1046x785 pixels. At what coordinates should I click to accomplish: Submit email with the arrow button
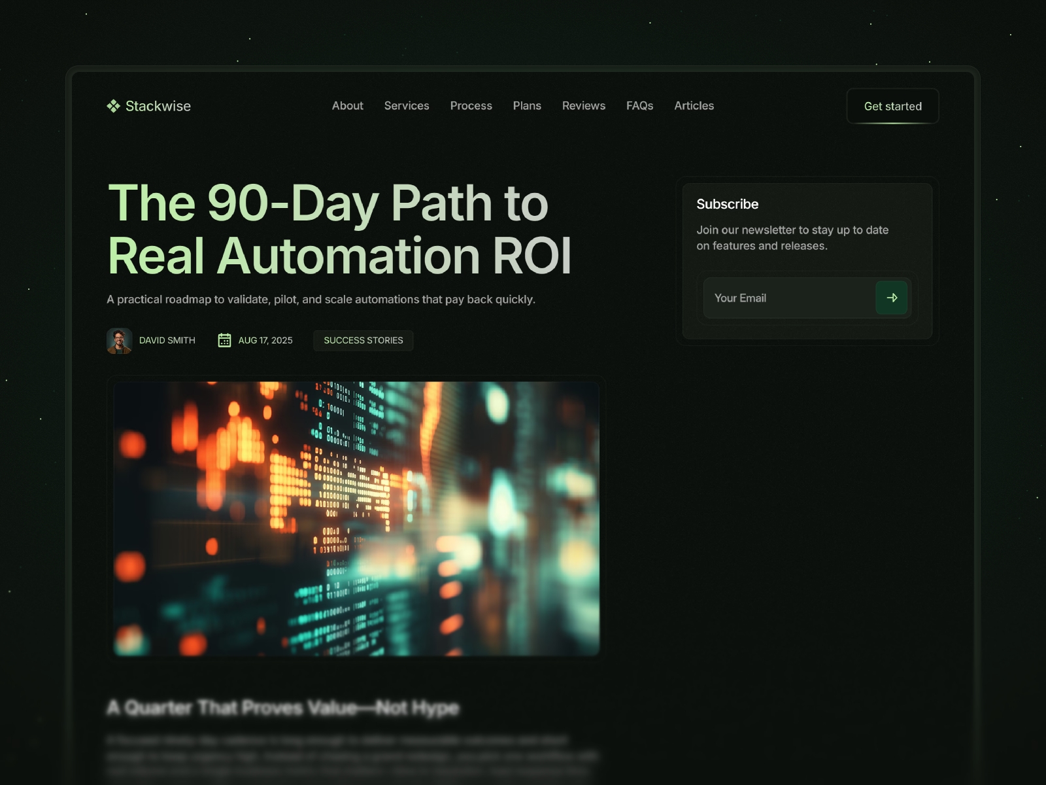[891, 298]
